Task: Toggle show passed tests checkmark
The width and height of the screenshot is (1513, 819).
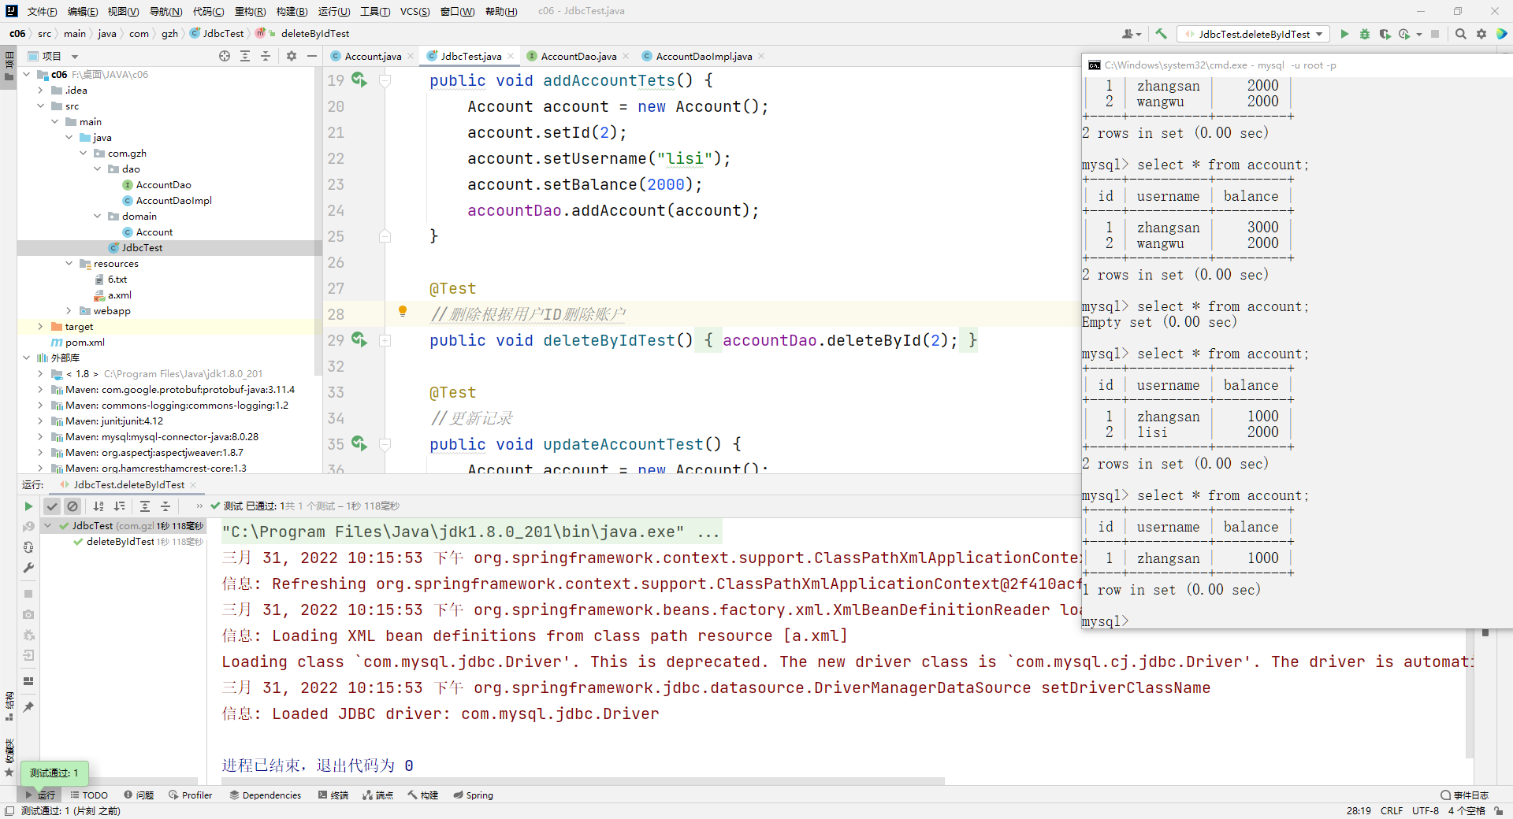Action: [x=52, y=506]
